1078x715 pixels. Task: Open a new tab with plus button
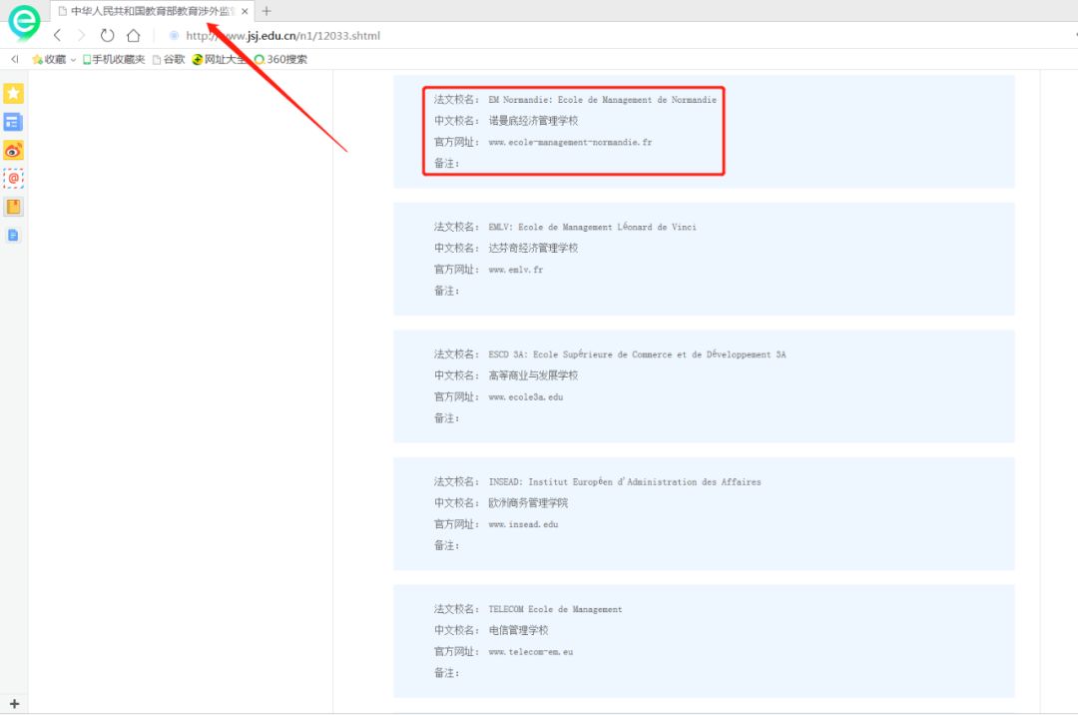coord(267,11)
